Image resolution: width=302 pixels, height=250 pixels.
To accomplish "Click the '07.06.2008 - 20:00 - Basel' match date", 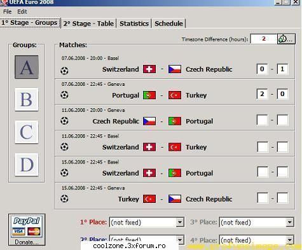I will tap(90, 58).
